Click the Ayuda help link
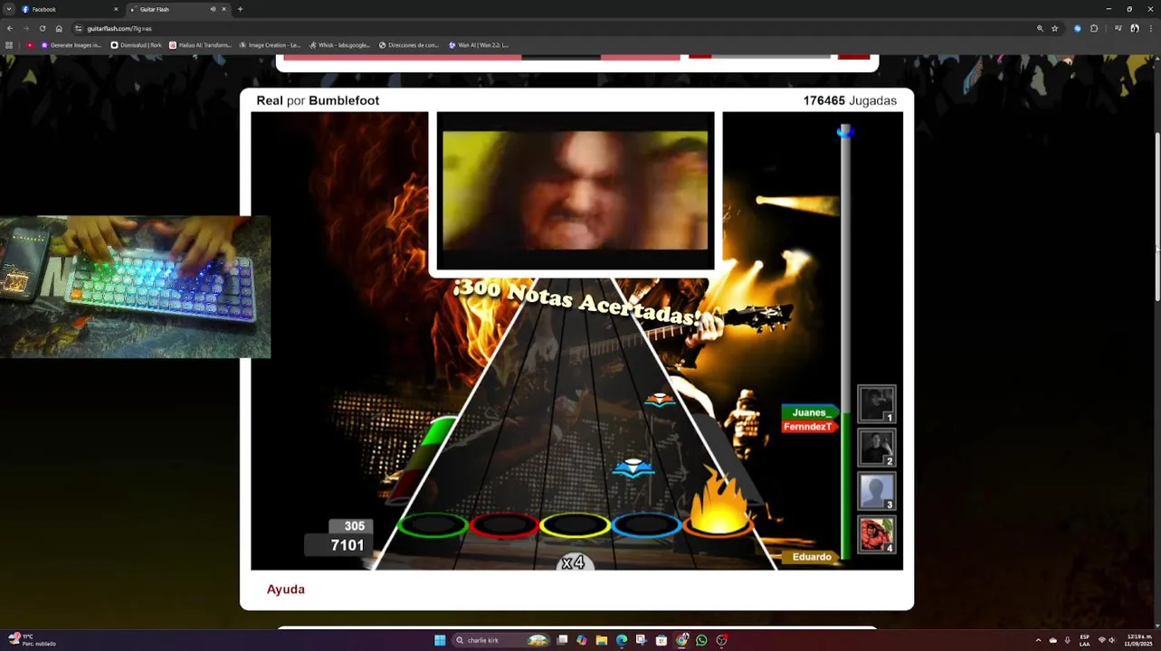1161x651 pixels. [286, 590]
